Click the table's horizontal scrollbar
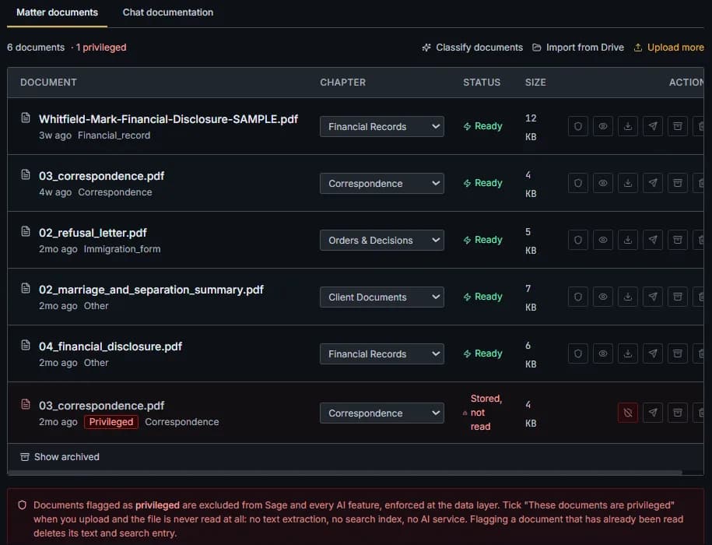The width and height of the screenshot is (712, 545). [x=345, y=473]
